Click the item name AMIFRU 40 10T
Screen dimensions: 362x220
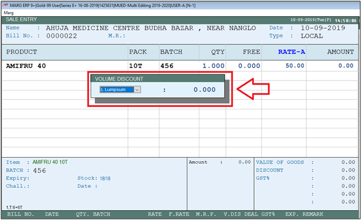[x=50, y=162]
